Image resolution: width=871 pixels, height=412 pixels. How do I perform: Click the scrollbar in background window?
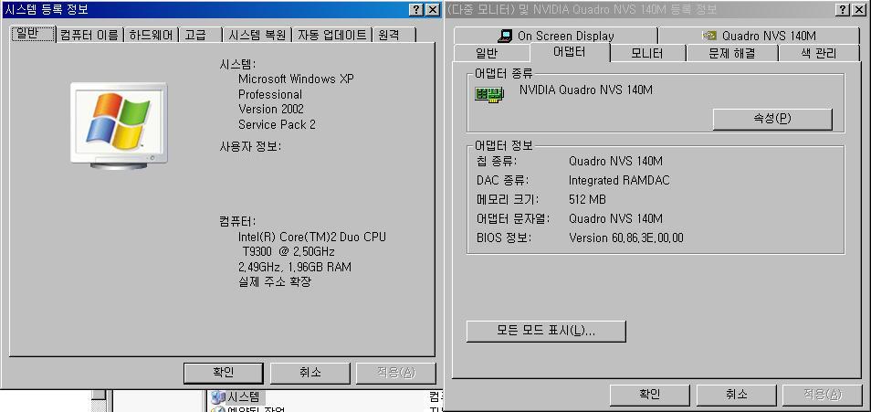[x=99, y=400]
